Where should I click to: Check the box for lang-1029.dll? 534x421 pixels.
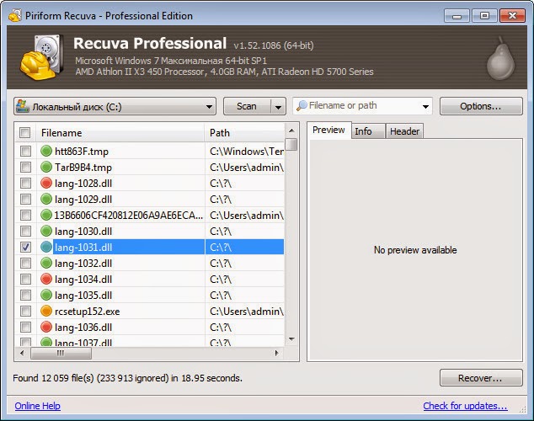tap(25, 199)
